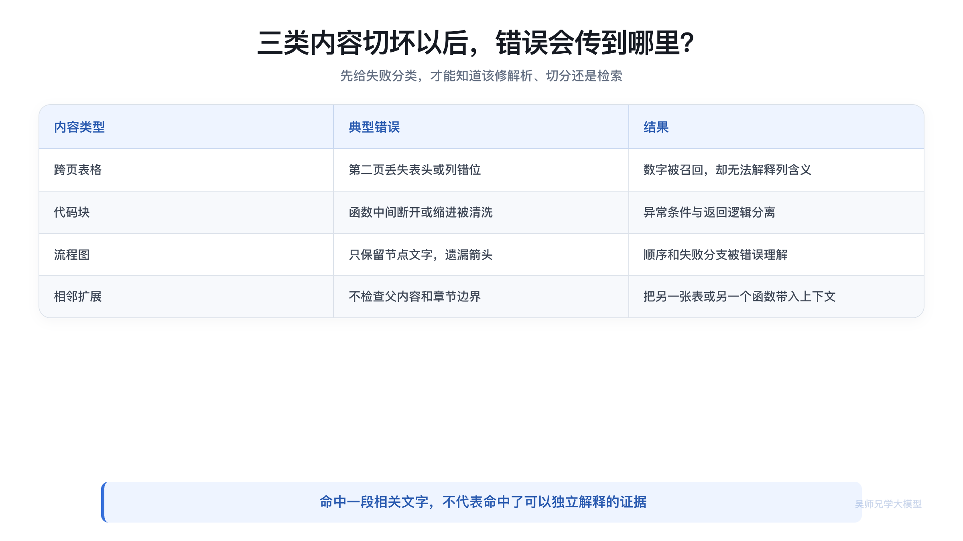This screenshot has height=541, width=963.
Task: Click the 不检查父内容和章节边界 cell
Action: click(x=481, y=297)
